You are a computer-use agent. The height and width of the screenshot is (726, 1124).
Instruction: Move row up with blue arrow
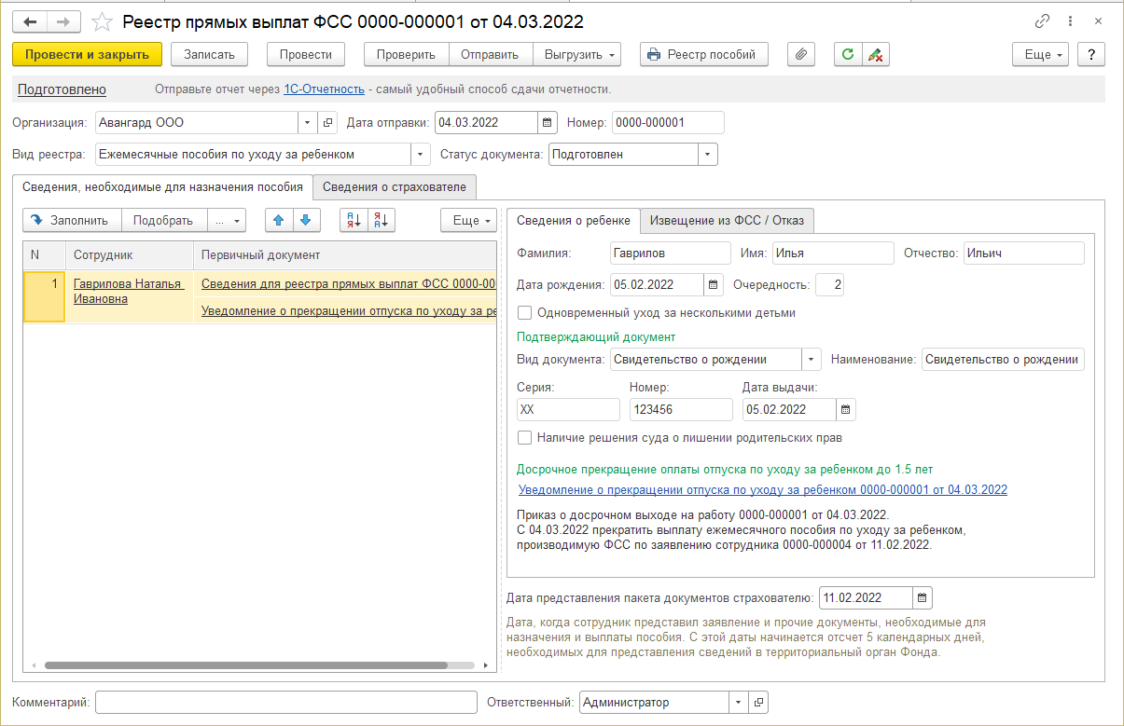click(x=278, y=221)
